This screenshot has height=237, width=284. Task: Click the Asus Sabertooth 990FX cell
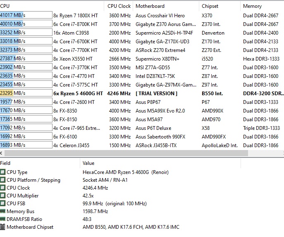coord(160,137)
